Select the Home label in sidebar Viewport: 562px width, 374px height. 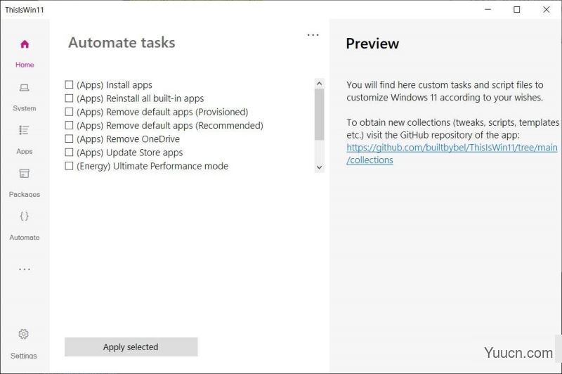point(25,65)
